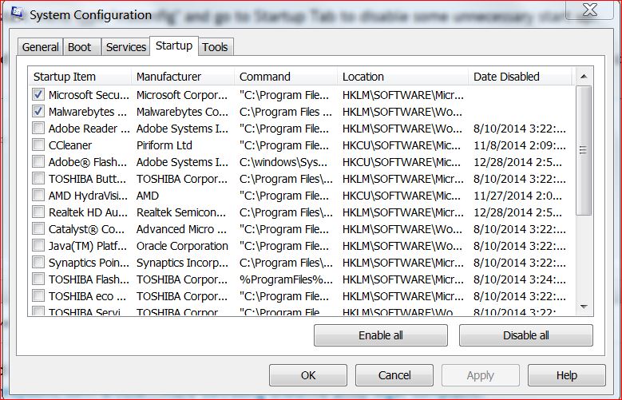622x400 pixels.
Task: Uncheck the Malwarebytes startup item checkbox
Action: tap(38, 111)
